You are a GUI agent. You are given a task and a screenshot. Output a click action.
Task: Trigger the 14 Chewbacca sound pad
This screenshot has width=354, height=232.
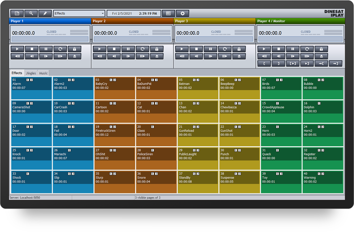240,111
